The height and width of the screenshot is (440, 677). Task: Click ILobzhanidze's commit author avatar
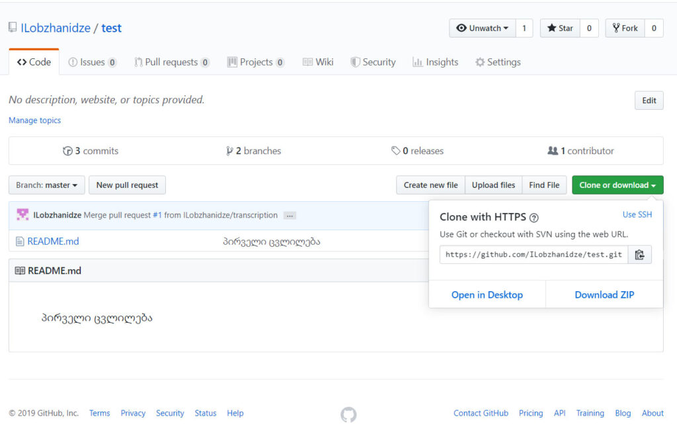(22, 215)
